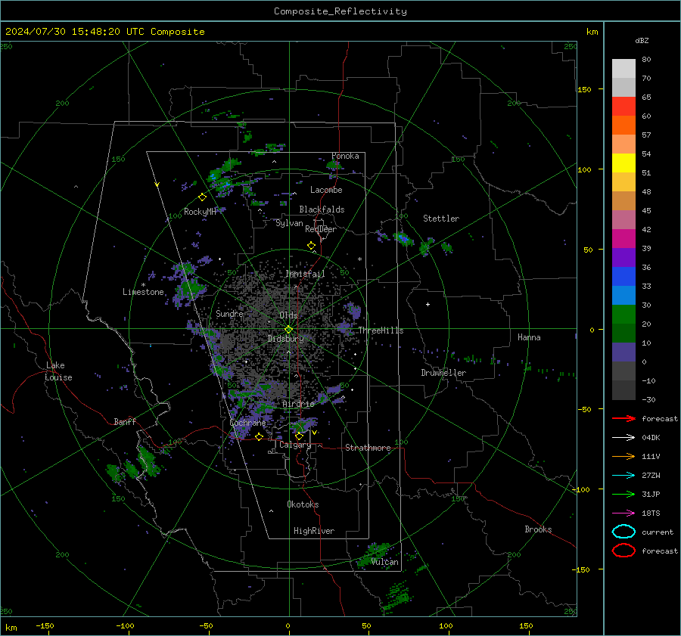The image size is (681, 636).
Task: Click the -30 value in dBZ scale
Action: [x=648, y=399]
